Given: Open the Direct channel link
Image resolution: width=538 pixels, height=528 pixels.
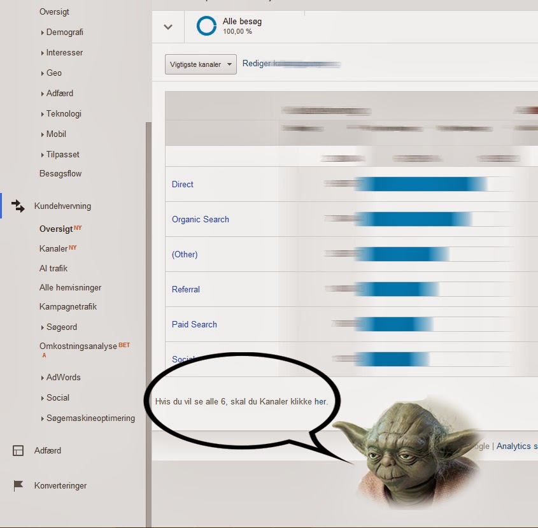Looking at the screenshot, I should (x=183, y=184).
